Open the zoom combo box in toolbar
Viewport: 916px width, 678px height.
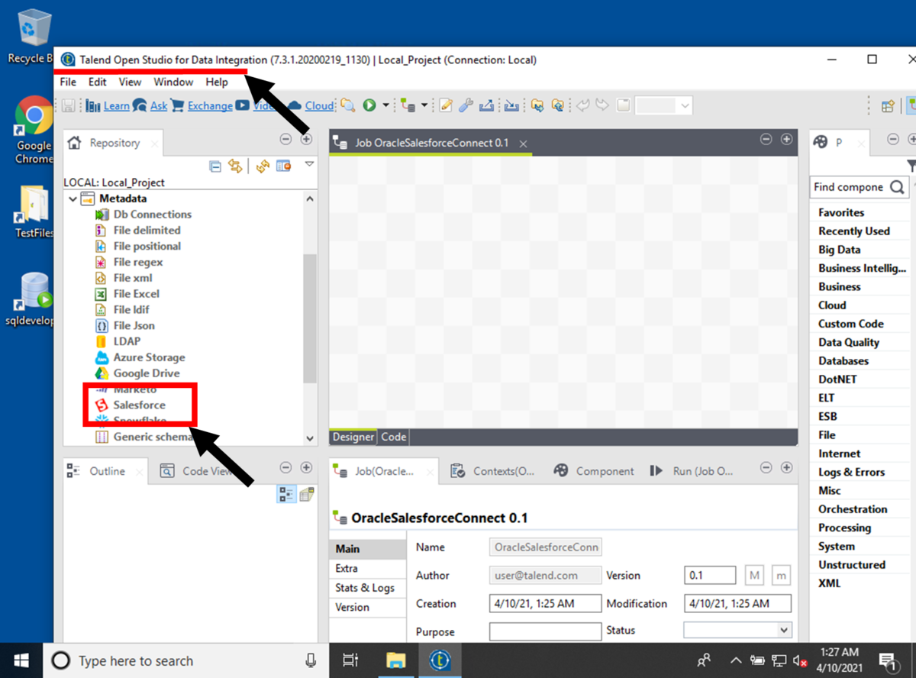(x=663, y=106)
